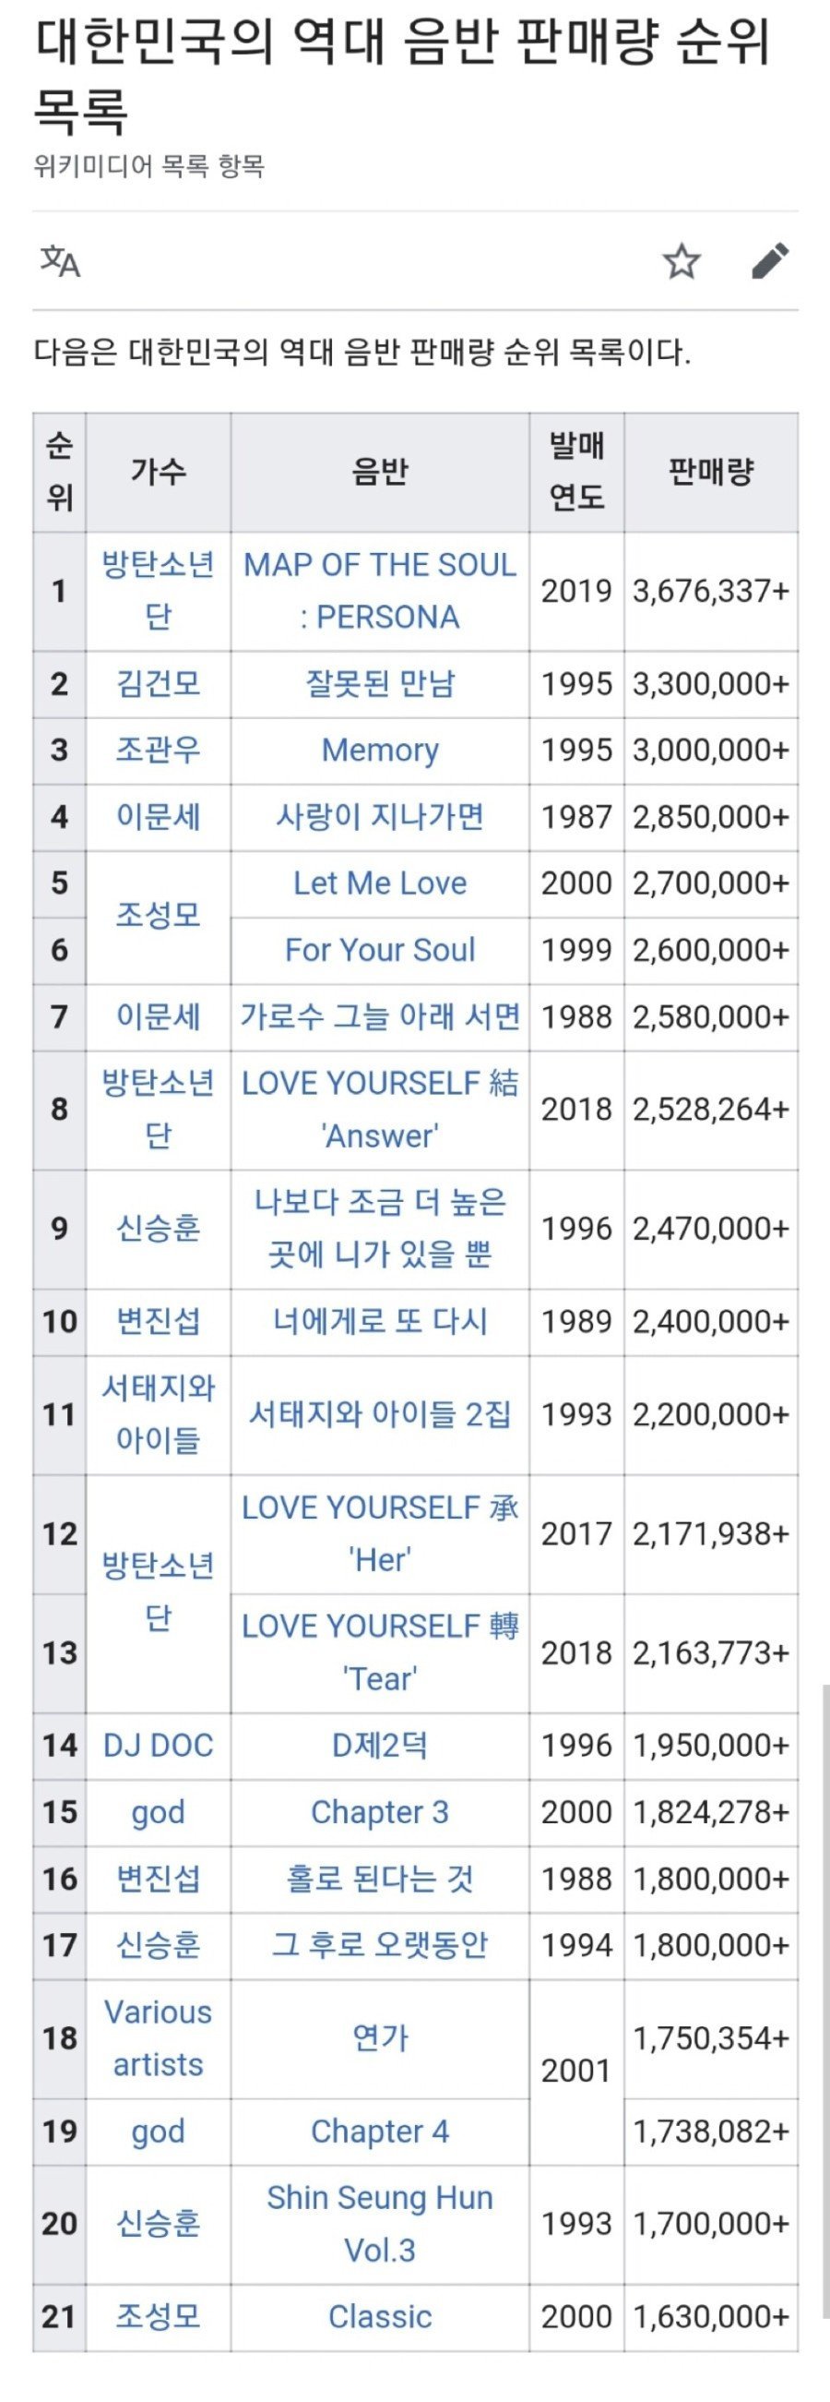Open the For Your Soul link

(380, 950)
